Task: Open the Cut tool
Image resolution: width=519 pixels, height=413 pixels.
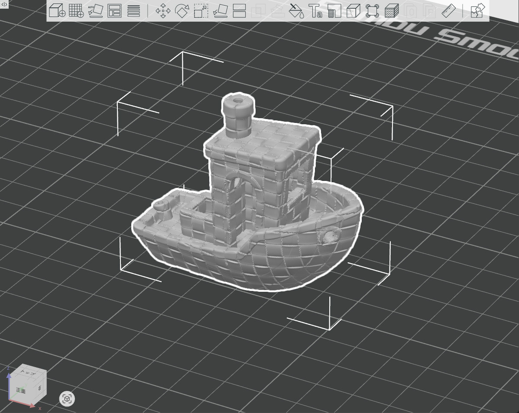Action: coord(239,11)
